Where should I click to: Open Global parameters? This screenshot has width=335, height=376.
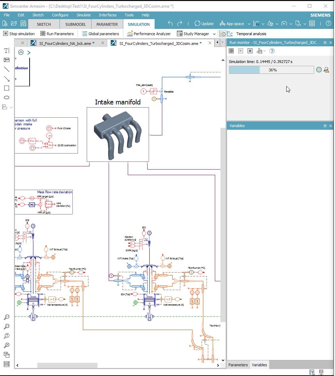(x=101, y=34)
